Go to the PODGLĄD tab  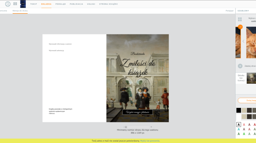(60, 4)
